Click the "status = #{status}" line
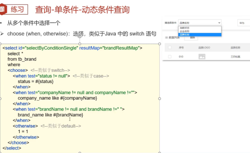This screenshot has height=153, width=250. point(36,81)
